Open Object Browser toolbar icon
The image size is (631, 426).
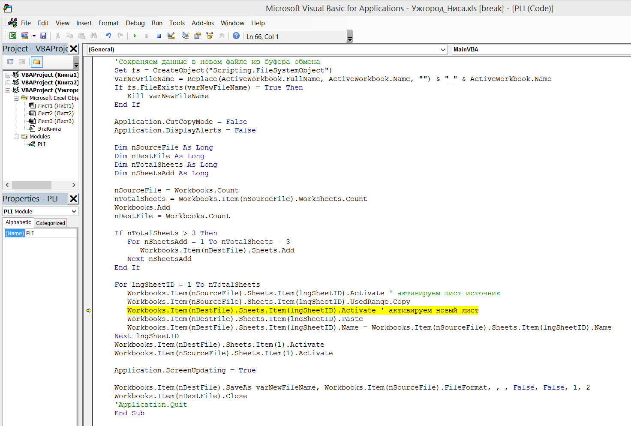pos(210,36)
